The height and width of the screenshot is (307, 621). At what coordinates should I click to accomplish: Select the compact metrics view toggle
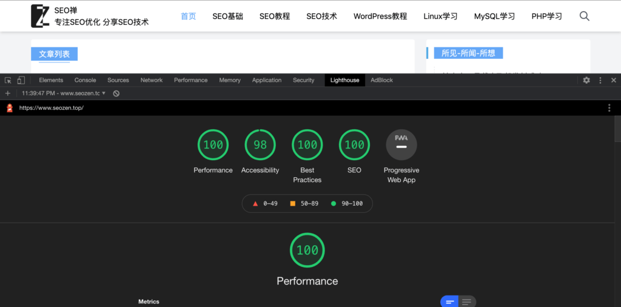(449, 302)
